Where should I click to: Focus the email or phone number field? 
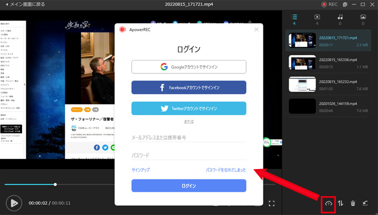pos(189,138)
